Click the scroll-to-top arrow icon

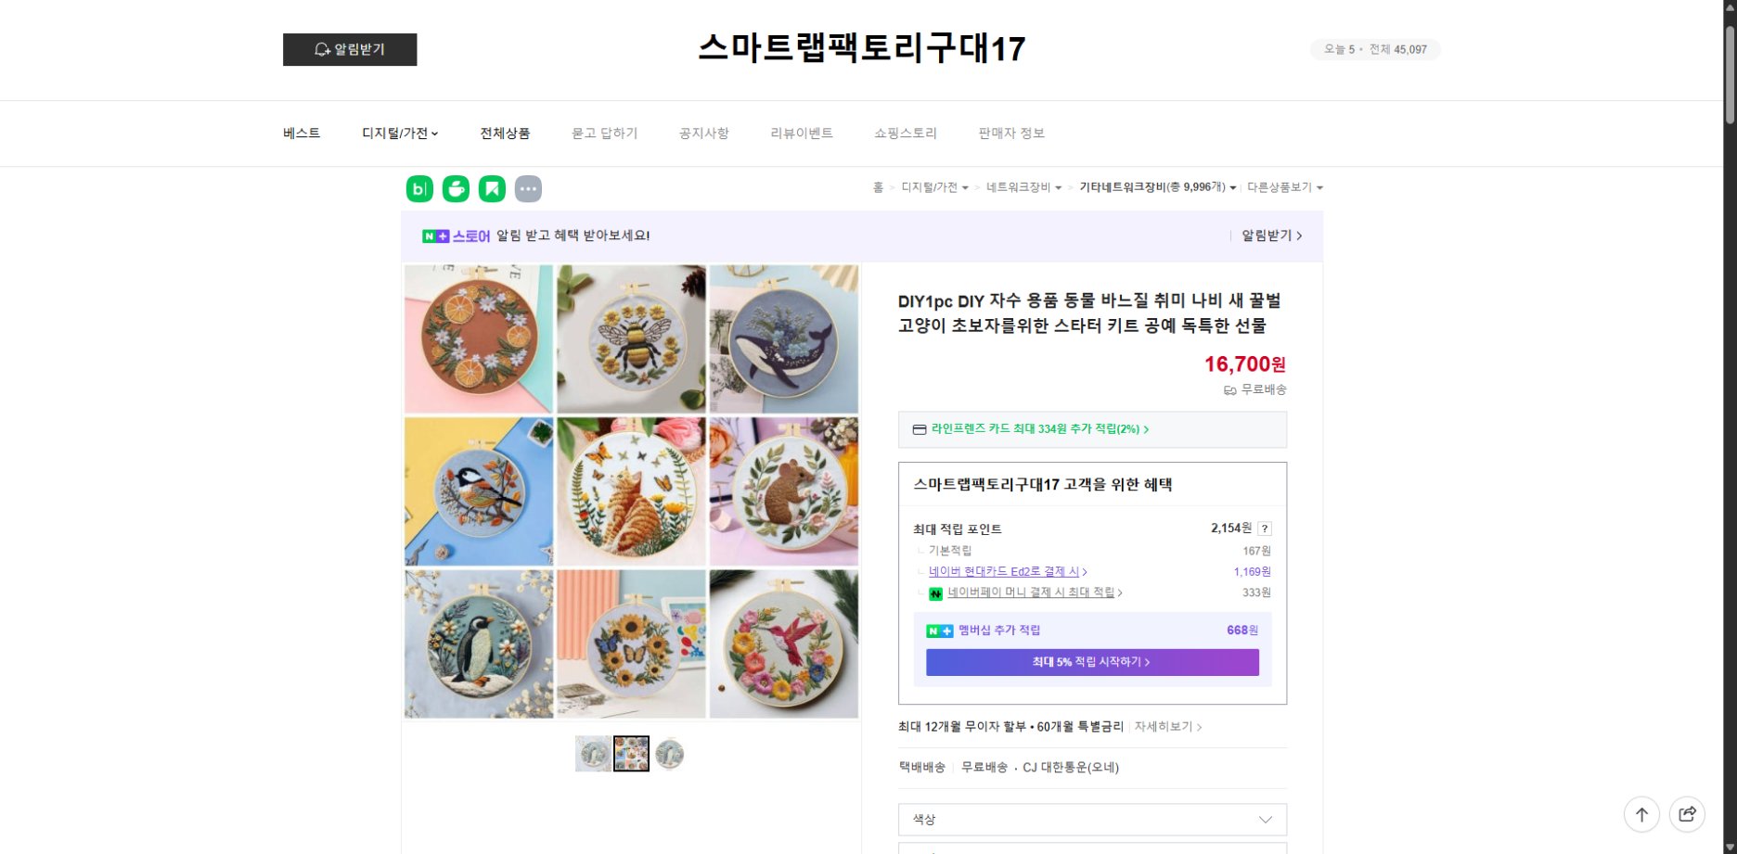click(1641, 814)
